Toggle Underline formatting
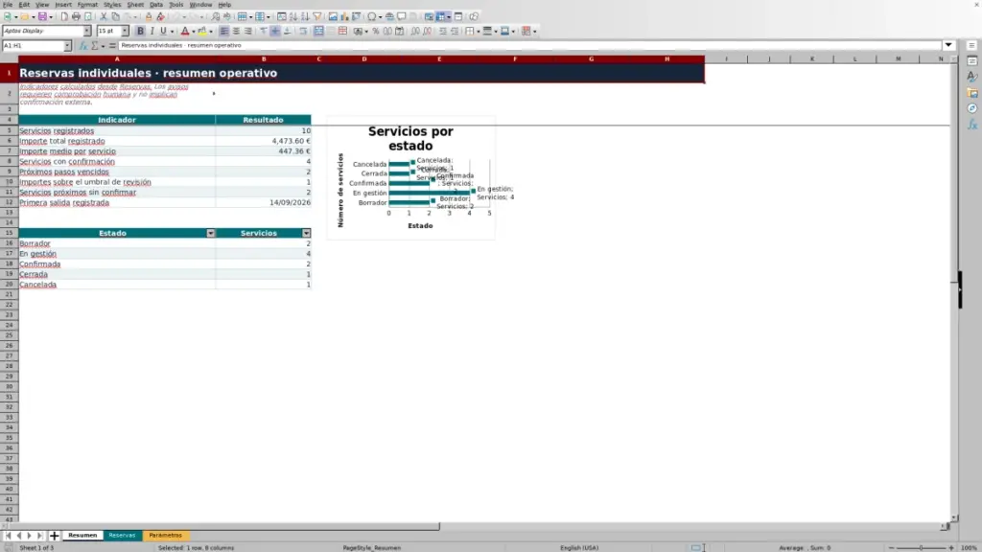The width and height of the screenshot is (982, 552). (163, 32)
